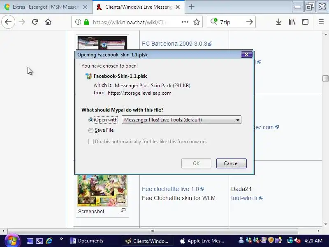The height and width of the screenshot is (247, 329).
Task: Launch Internet Explorer from quick launch
Action: (49, 241)
